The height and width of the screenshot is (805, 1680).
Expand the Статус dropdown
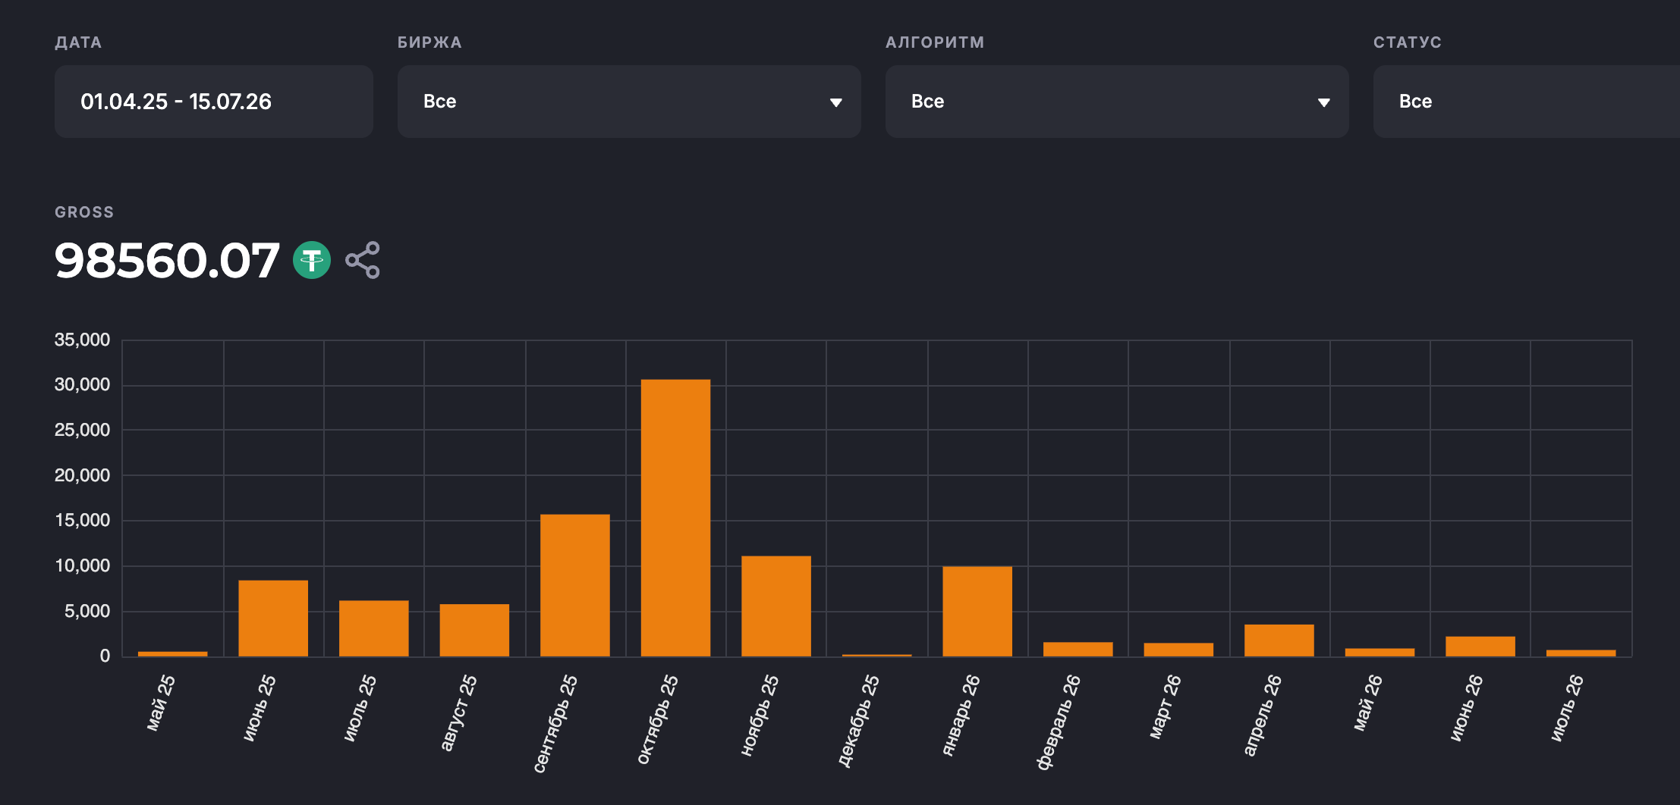point(1527,101)
